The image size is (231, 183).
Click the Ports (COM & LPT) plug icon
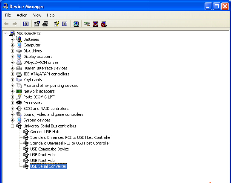click(x=19, y=97)
